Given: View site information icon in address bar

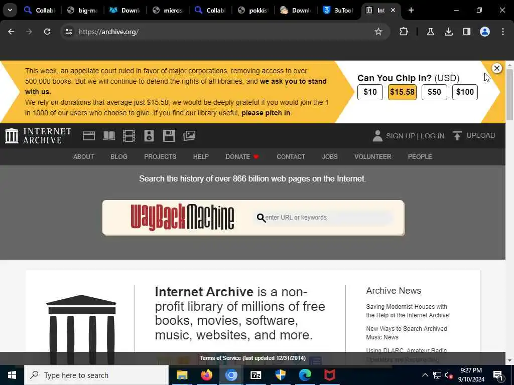Looking at the screenshot, I should [68, 32].
